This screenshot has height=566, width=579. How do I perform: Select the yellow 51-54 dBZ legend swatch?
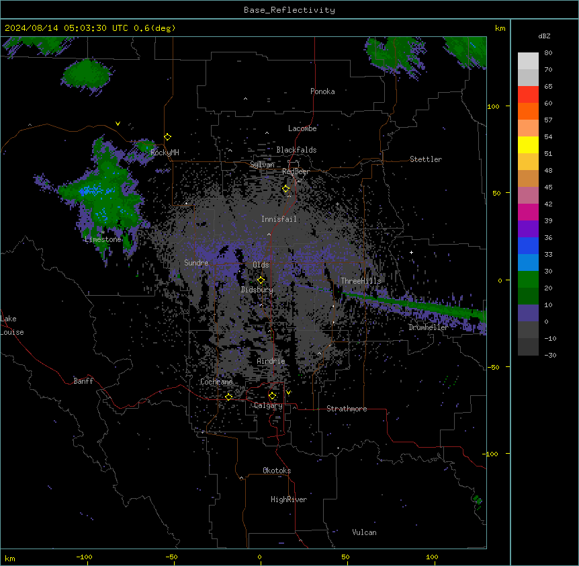click(528, 145)
